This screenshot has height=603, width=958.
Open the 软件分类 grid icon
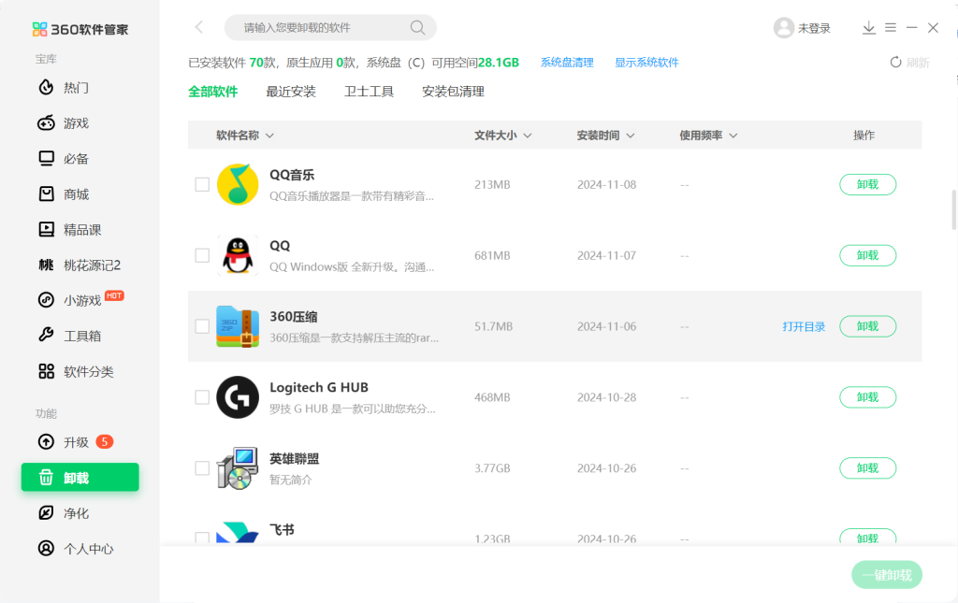click(x=46, y=371)
